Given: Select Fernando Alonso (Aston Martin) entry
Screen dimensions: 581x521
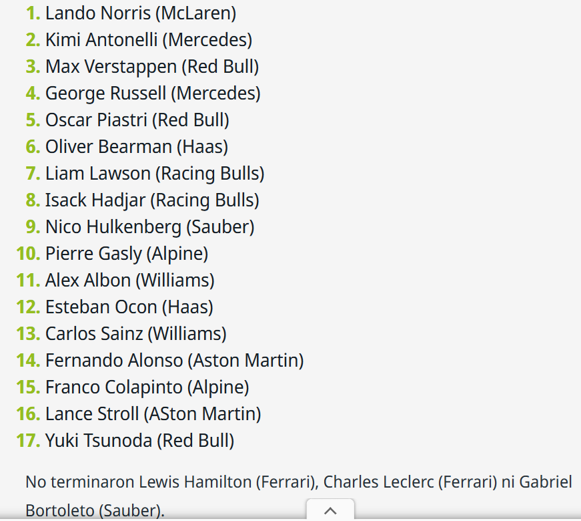Looking at the screenshot, I should tap(174, 360).
